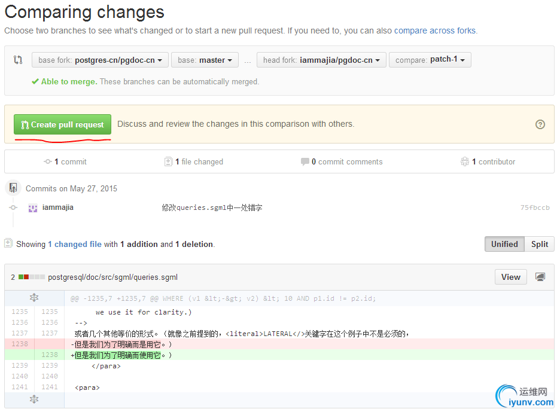Click the Create pull request button

62,124
